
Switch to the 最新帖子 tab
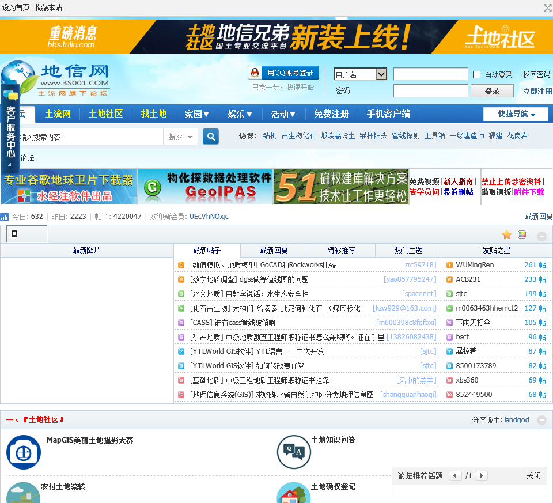207,251
